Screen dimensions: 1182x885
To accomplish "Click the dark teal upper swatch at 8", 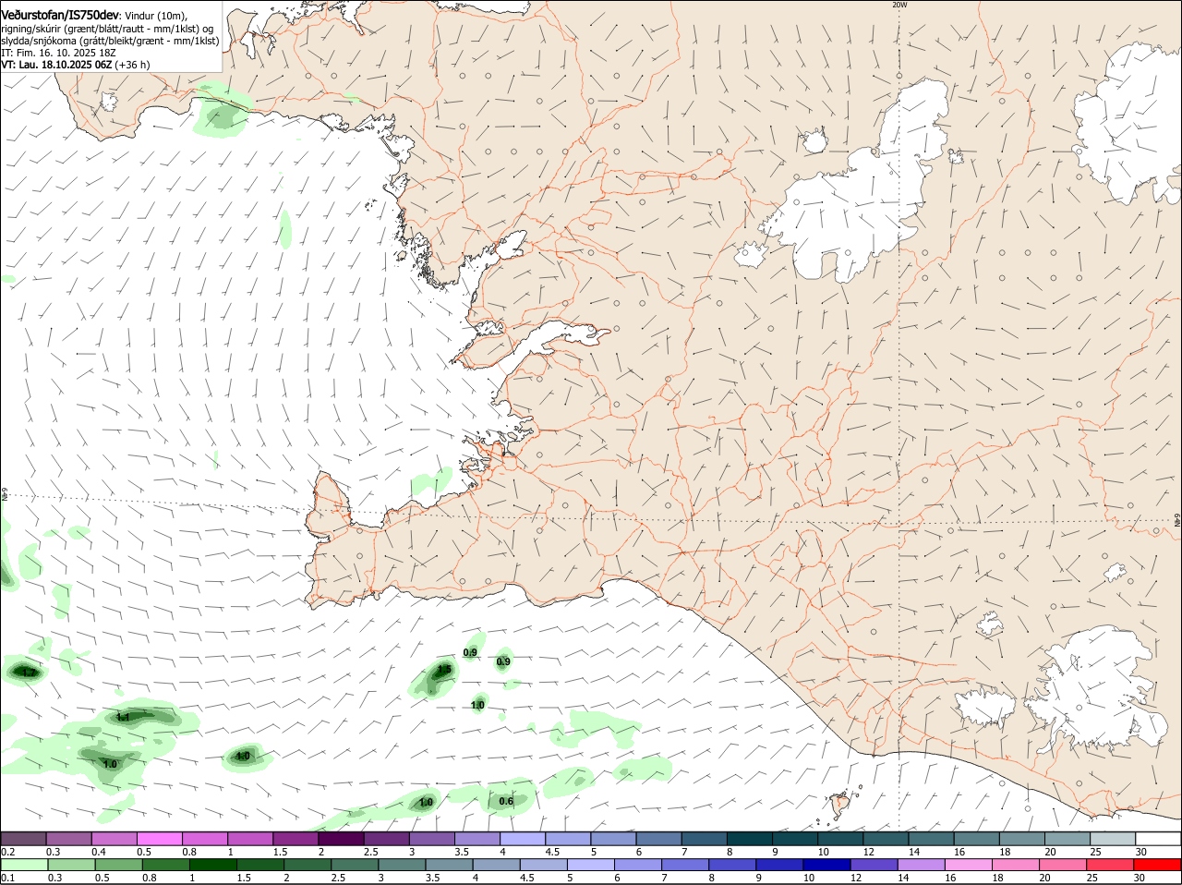I will tap(750, 839).
